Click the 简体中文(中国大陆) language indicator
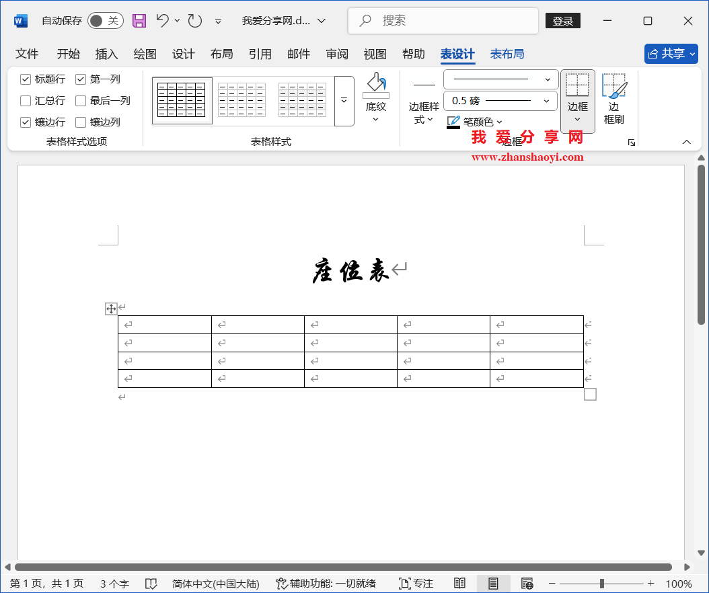709x593 pixels. click(216, 584)
